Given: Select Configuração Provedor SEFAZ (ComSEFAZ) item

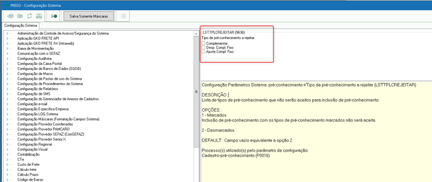Looking at the screenshot, I should (x=50, y=134).
